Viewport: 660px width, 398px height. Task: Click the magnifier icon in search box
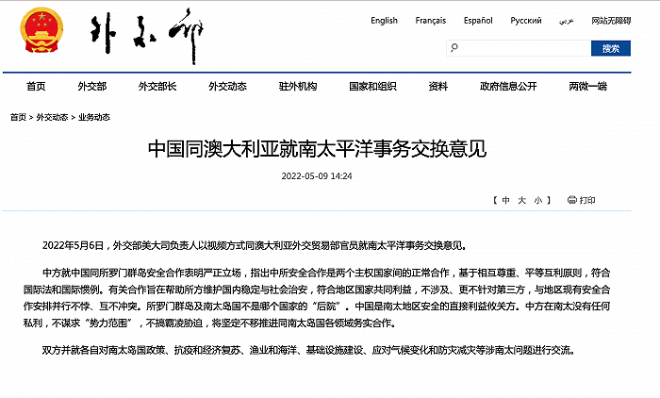(x=454, y=48)
